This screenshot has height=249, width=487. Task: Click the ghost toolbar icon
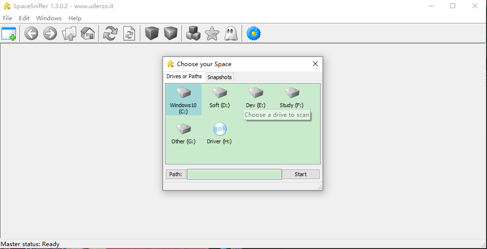(x=231, y=33)
